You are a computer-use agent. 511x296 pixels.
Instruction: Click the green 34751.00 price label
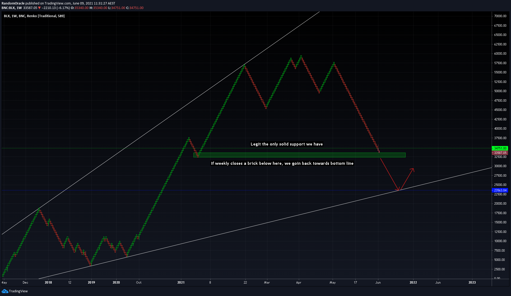point(500,148)
